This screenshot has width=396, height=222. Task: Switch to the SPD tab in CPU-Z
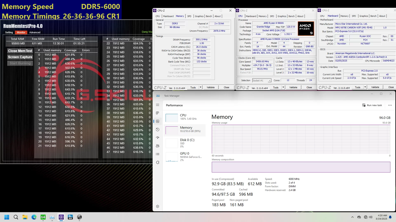[189, 16]
